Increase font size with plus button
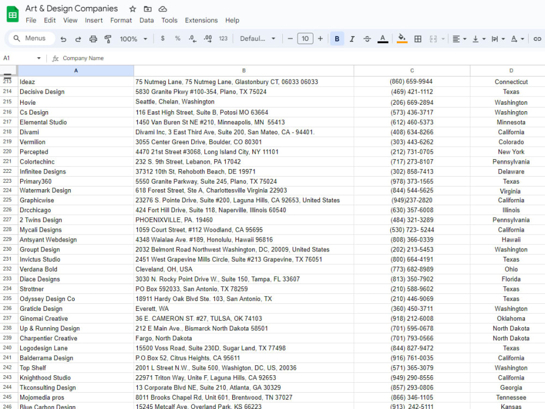 point(320,39)
